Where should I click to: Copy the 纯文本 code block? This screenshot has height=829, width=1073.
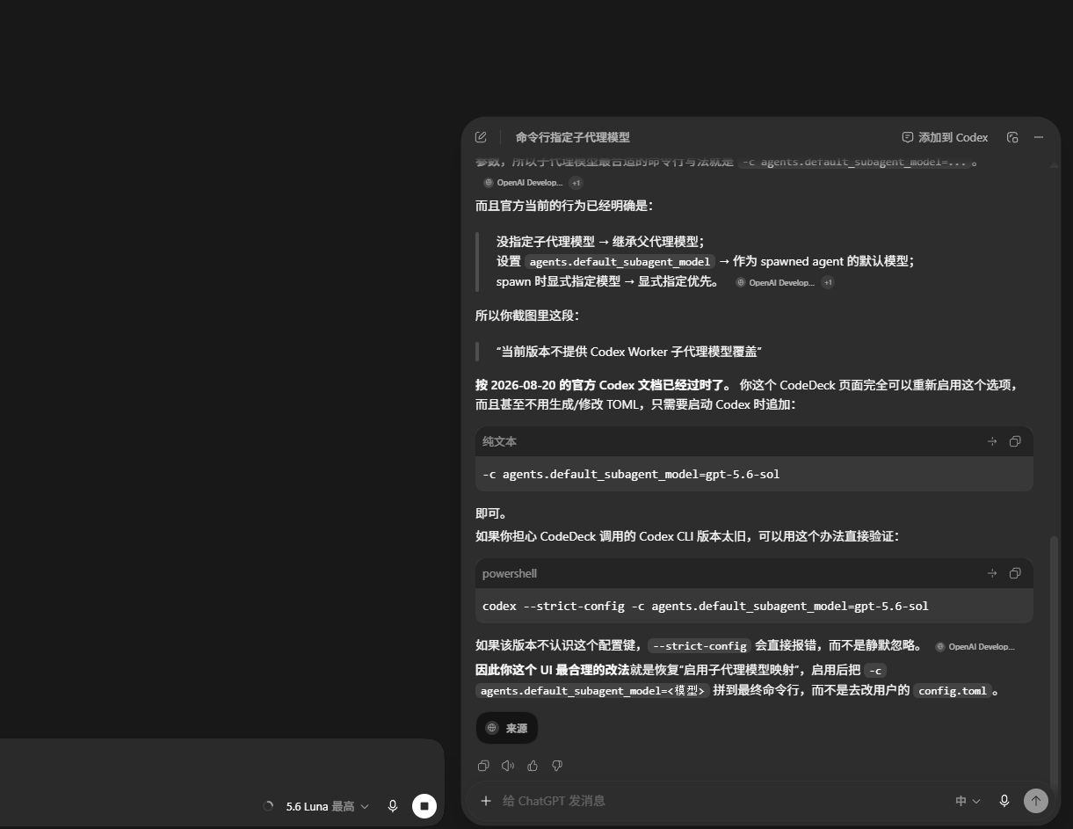(1015, 441)
